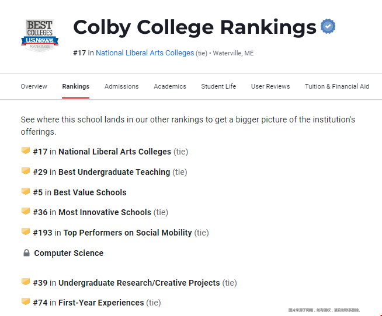Switch to the Admissions tab

(x=121, y=86)
